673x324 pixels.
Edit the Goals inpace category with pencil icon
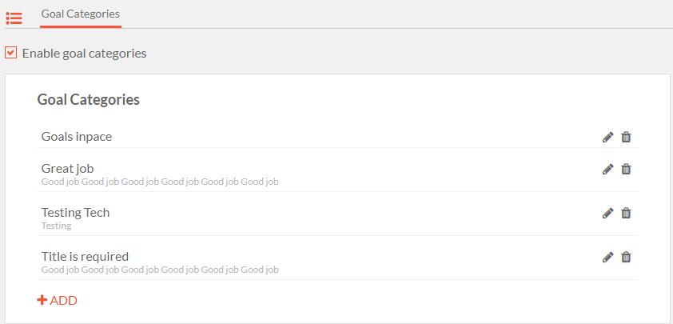pyautogui.click(x=607, y=137)
